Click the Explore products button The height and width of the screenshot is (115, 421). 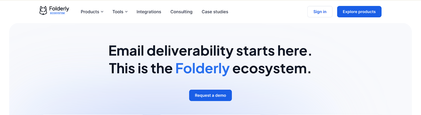(359, 12)
